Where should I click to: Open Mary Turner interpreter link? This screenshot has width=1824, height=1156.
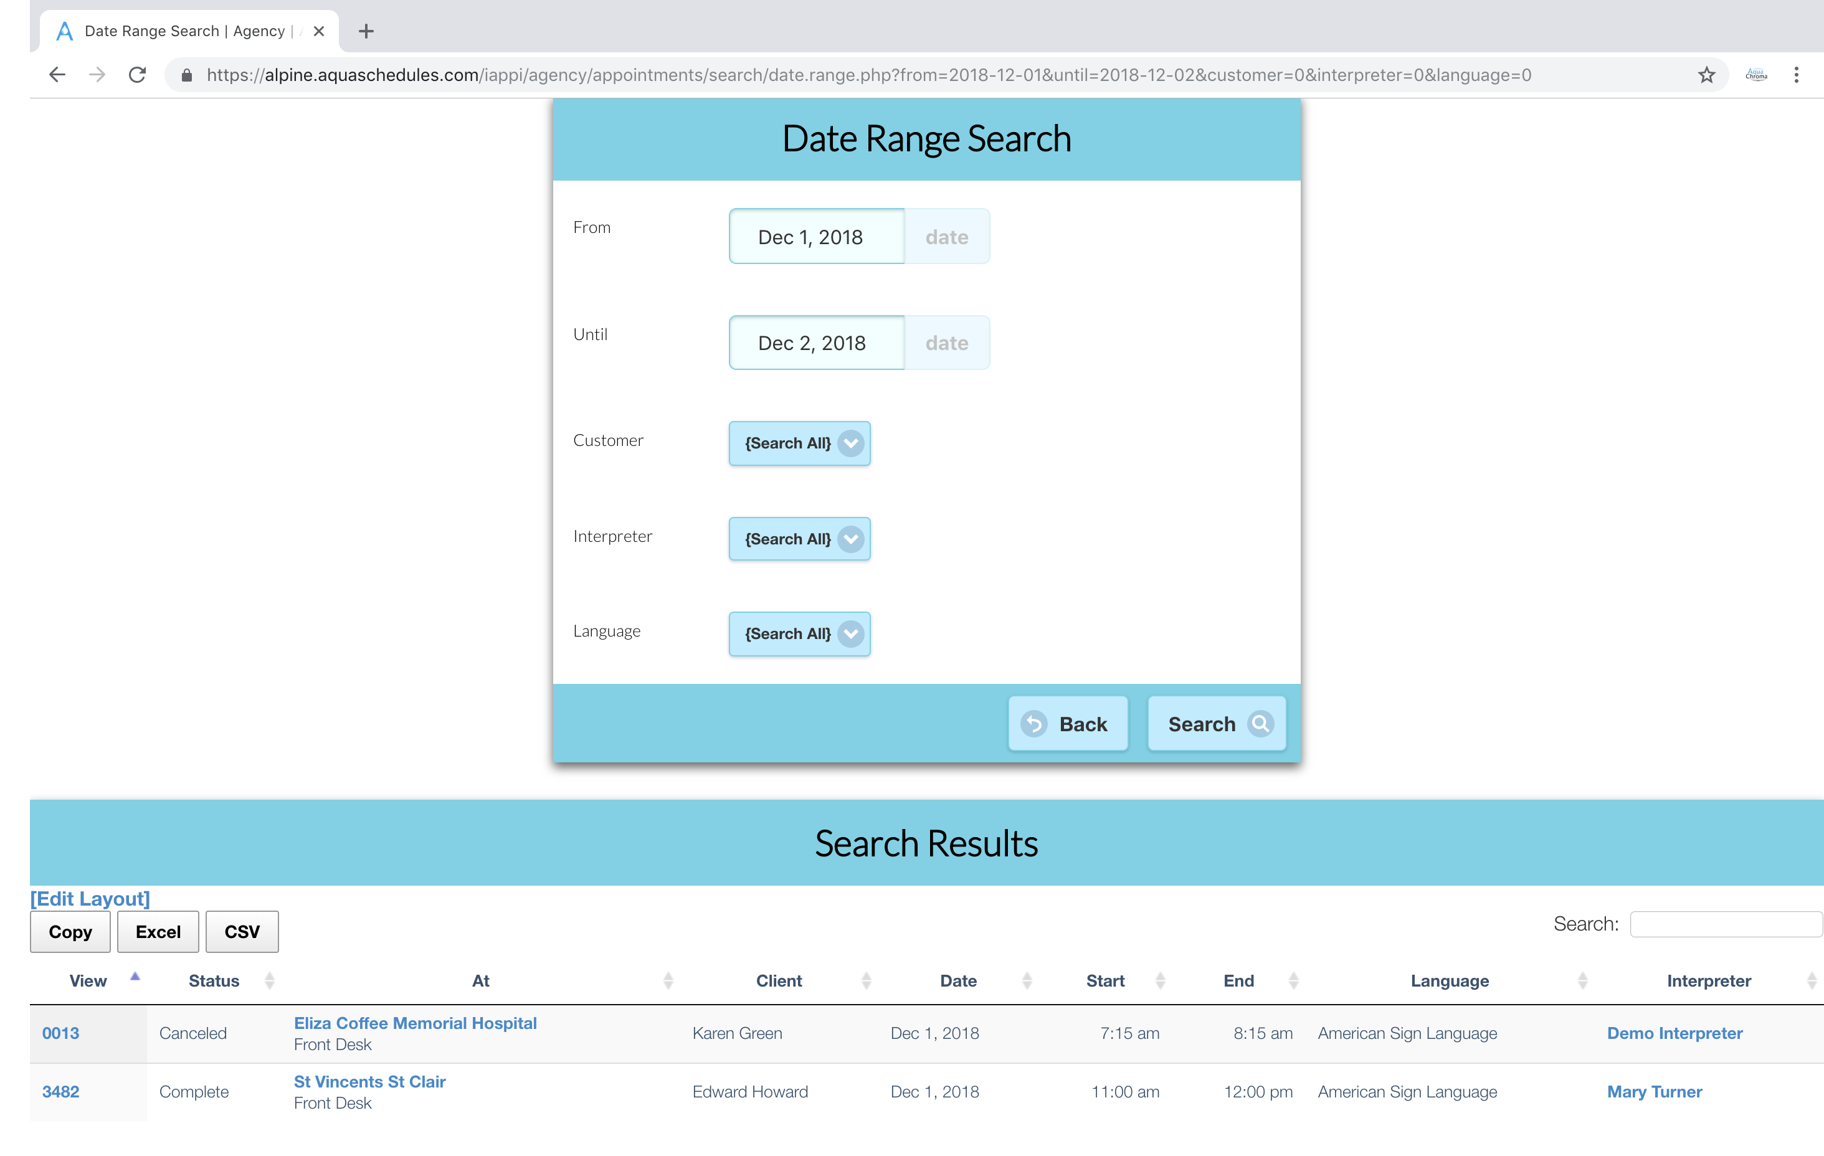(x=1655, y=1091)
